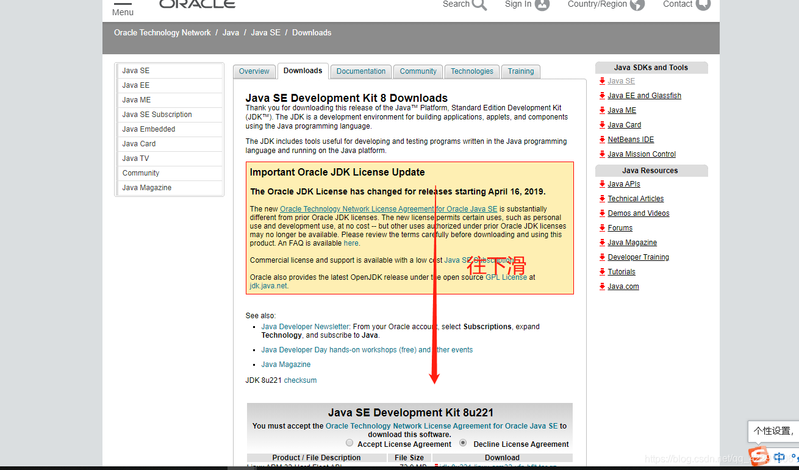Click the Country/Region globe icon
799x470 pixels.
click(x=637, y=5)
